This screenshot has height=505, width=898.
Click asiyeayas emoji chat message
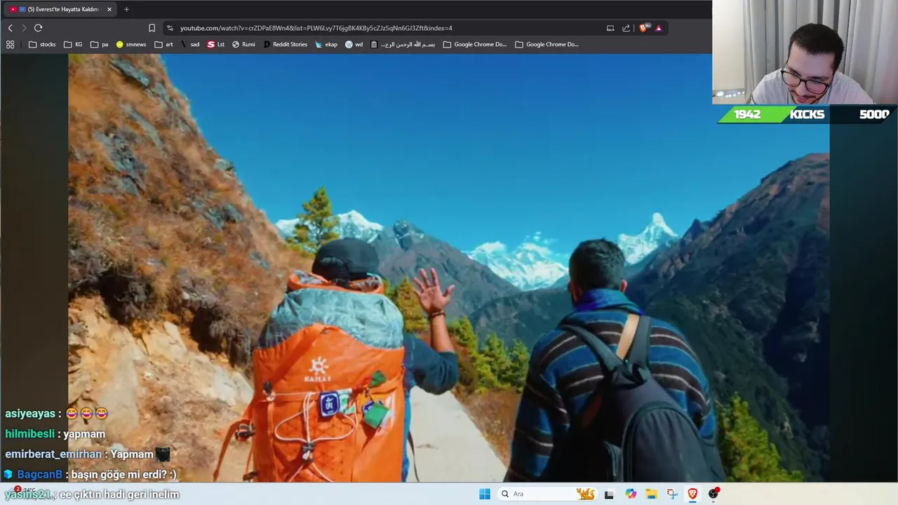[x=56, y=414]
